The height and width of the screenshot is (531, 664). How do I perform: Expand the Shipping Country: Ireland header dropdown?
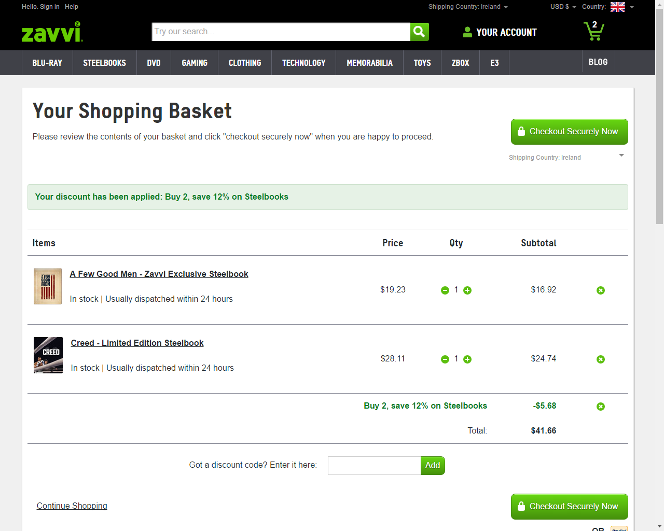click(x=468, y=7)
